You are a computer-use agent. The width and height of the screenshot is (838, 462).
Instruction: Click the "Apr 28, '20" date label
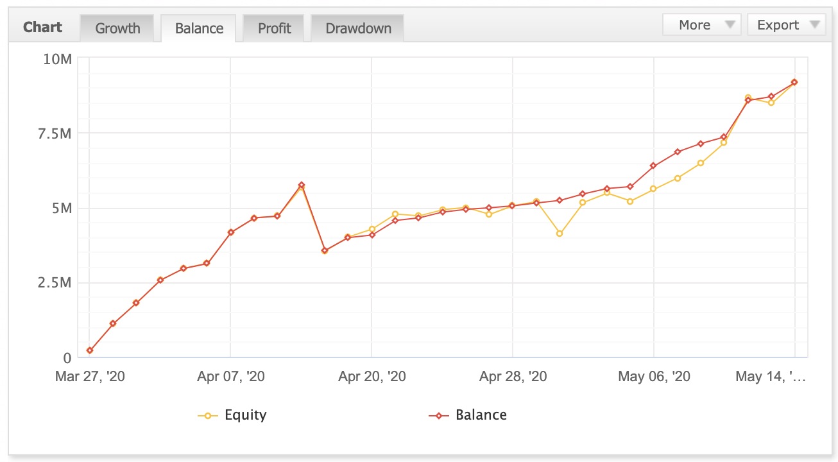click(513, 376)
